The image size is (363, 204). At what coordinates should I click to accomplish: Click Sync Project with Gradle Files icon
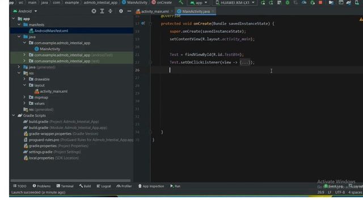click(x=348, y=3)
